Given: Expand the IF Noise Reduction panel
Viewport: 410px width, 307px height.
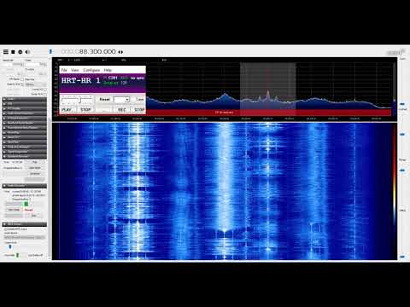Looking at the screenshot, I should pos(25,119).
